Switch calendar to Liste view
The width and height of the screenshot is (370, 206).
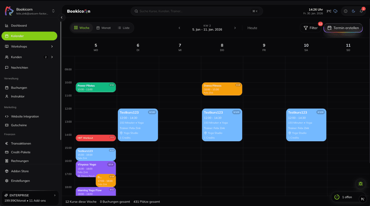(123, 28)
